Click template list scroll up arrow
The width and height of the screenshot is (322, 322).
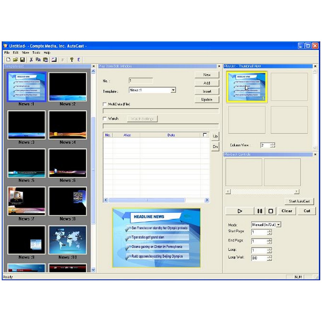(93, 71)
